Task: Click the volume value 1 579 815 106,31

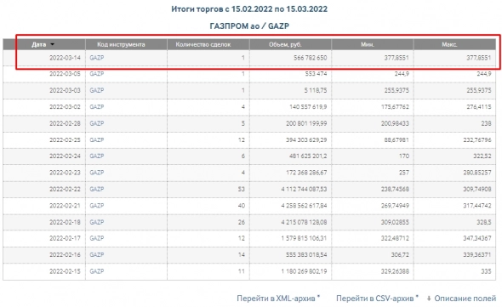Action: click(304, 238)
